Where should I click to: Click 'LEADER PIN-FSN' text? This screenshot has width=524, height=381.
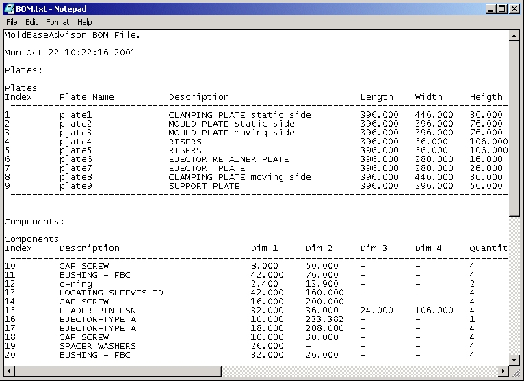tap(98, 311)
